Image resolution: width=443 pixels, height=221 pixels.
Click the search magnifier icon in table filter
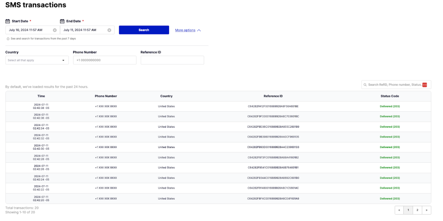pyautogui.click(x=365, y=85)
